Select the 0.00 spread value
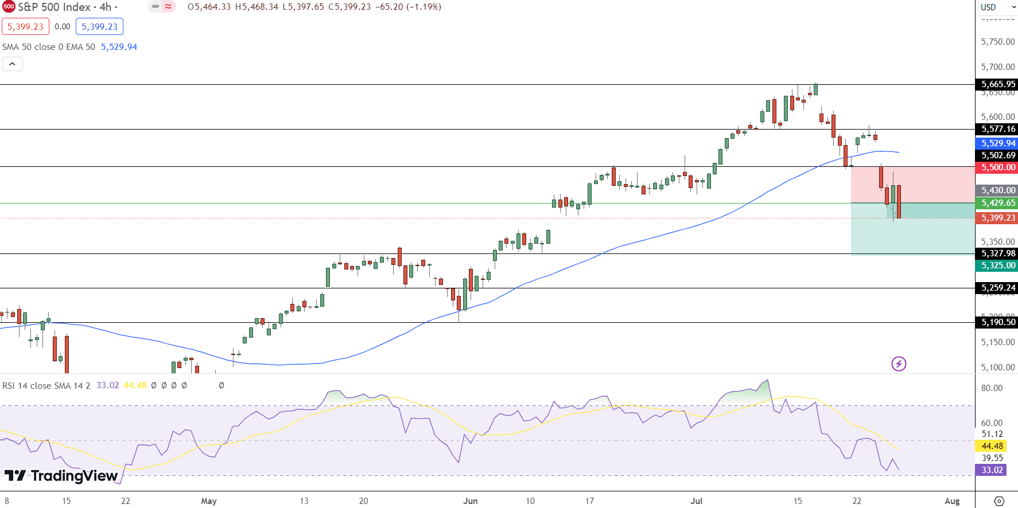 click(63, 26)
